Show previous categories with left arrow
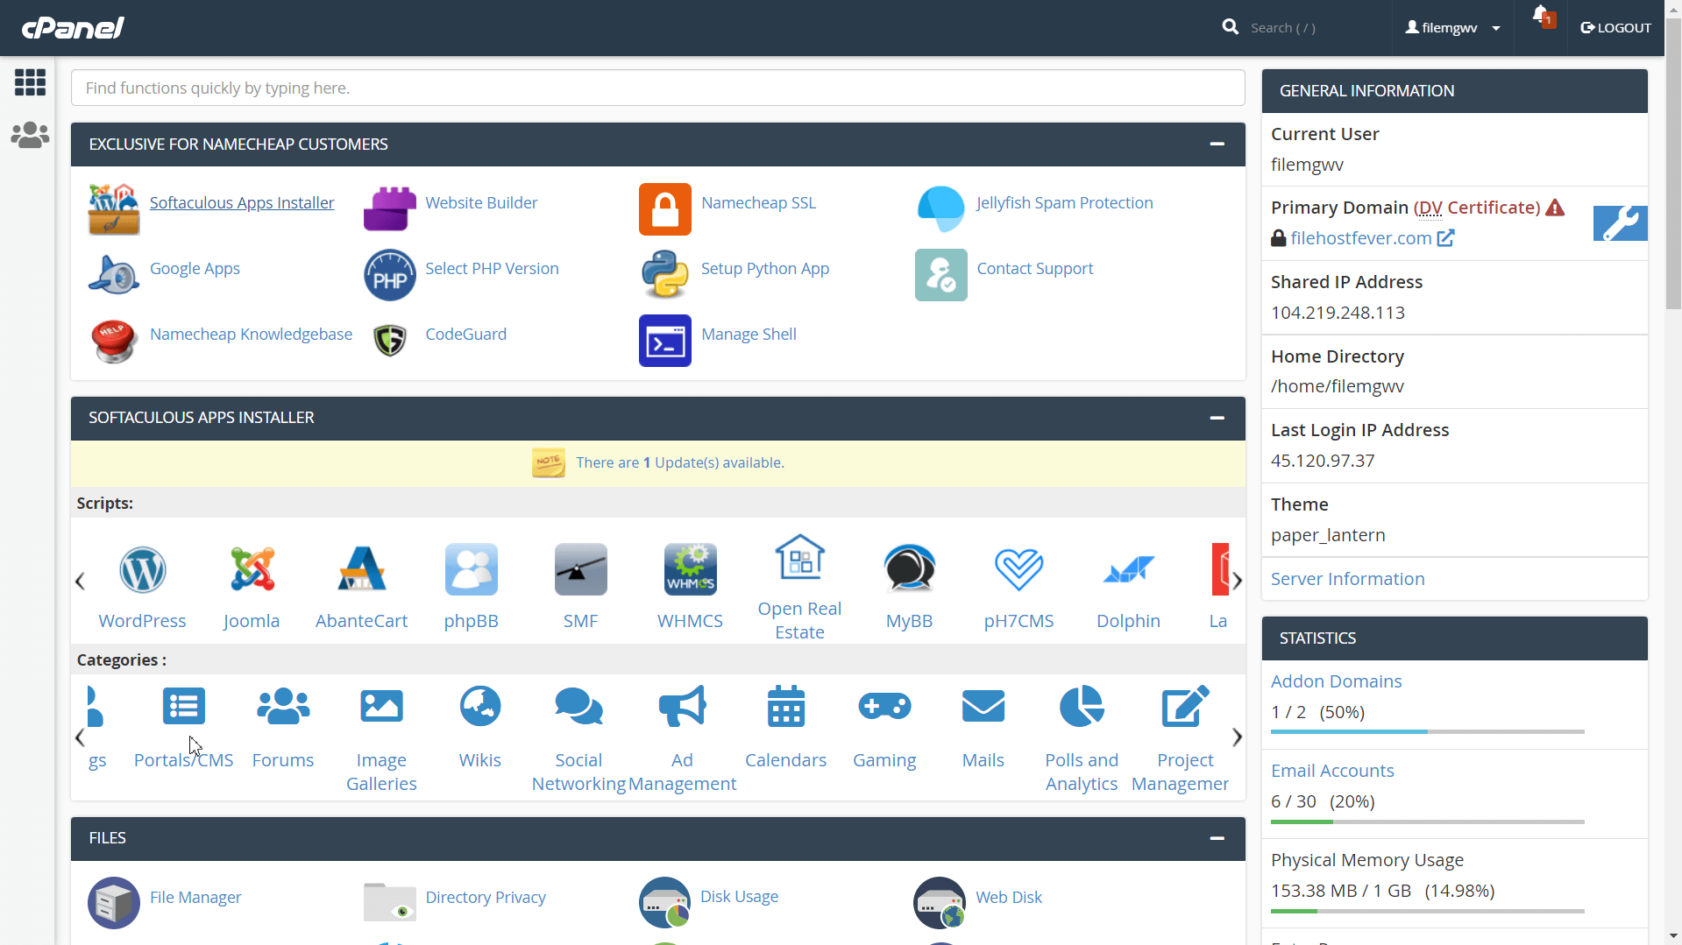 coord(80,737)
